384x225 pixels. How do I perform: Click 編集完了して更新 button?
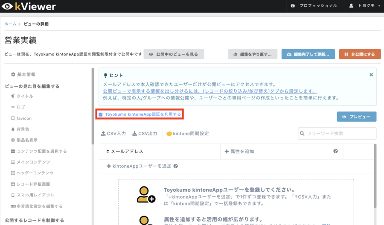[308, 54]
